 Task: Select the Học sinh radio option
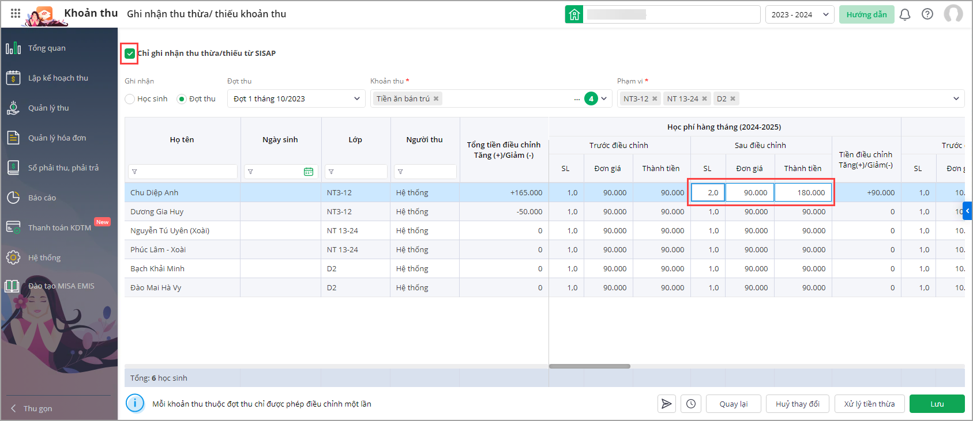[130, 99]
